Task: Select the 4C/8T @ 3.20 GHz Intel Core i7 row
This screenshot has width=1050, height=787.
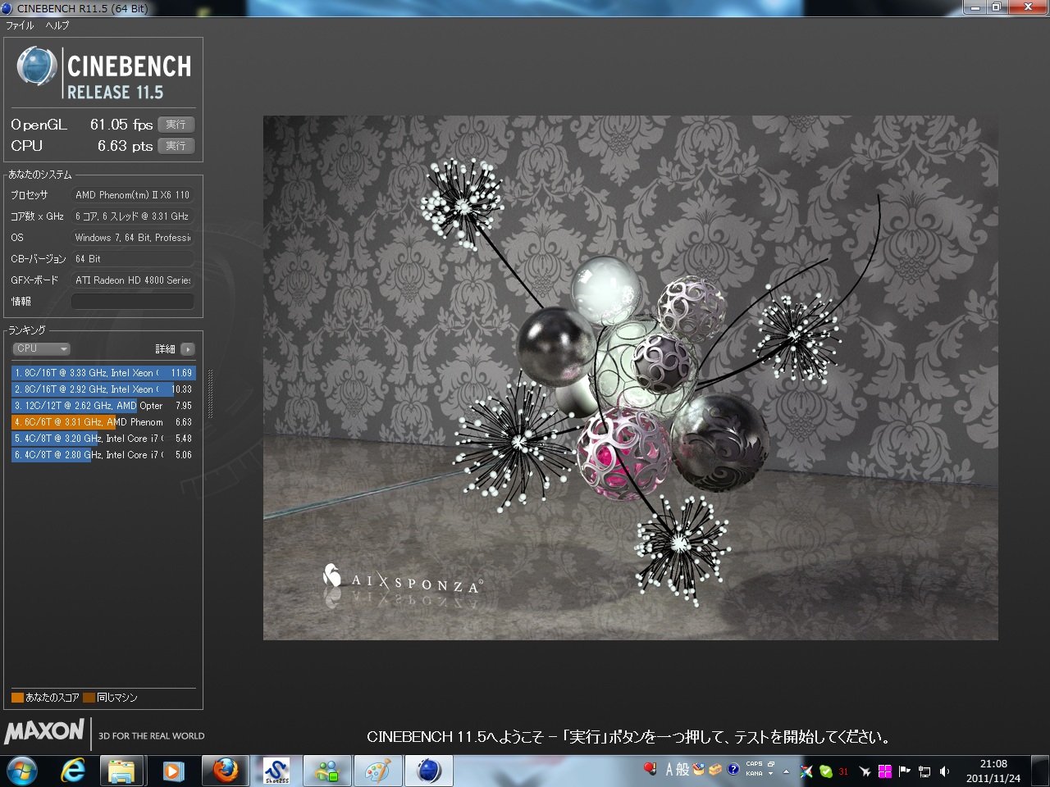Action: (x=103, y=439)
